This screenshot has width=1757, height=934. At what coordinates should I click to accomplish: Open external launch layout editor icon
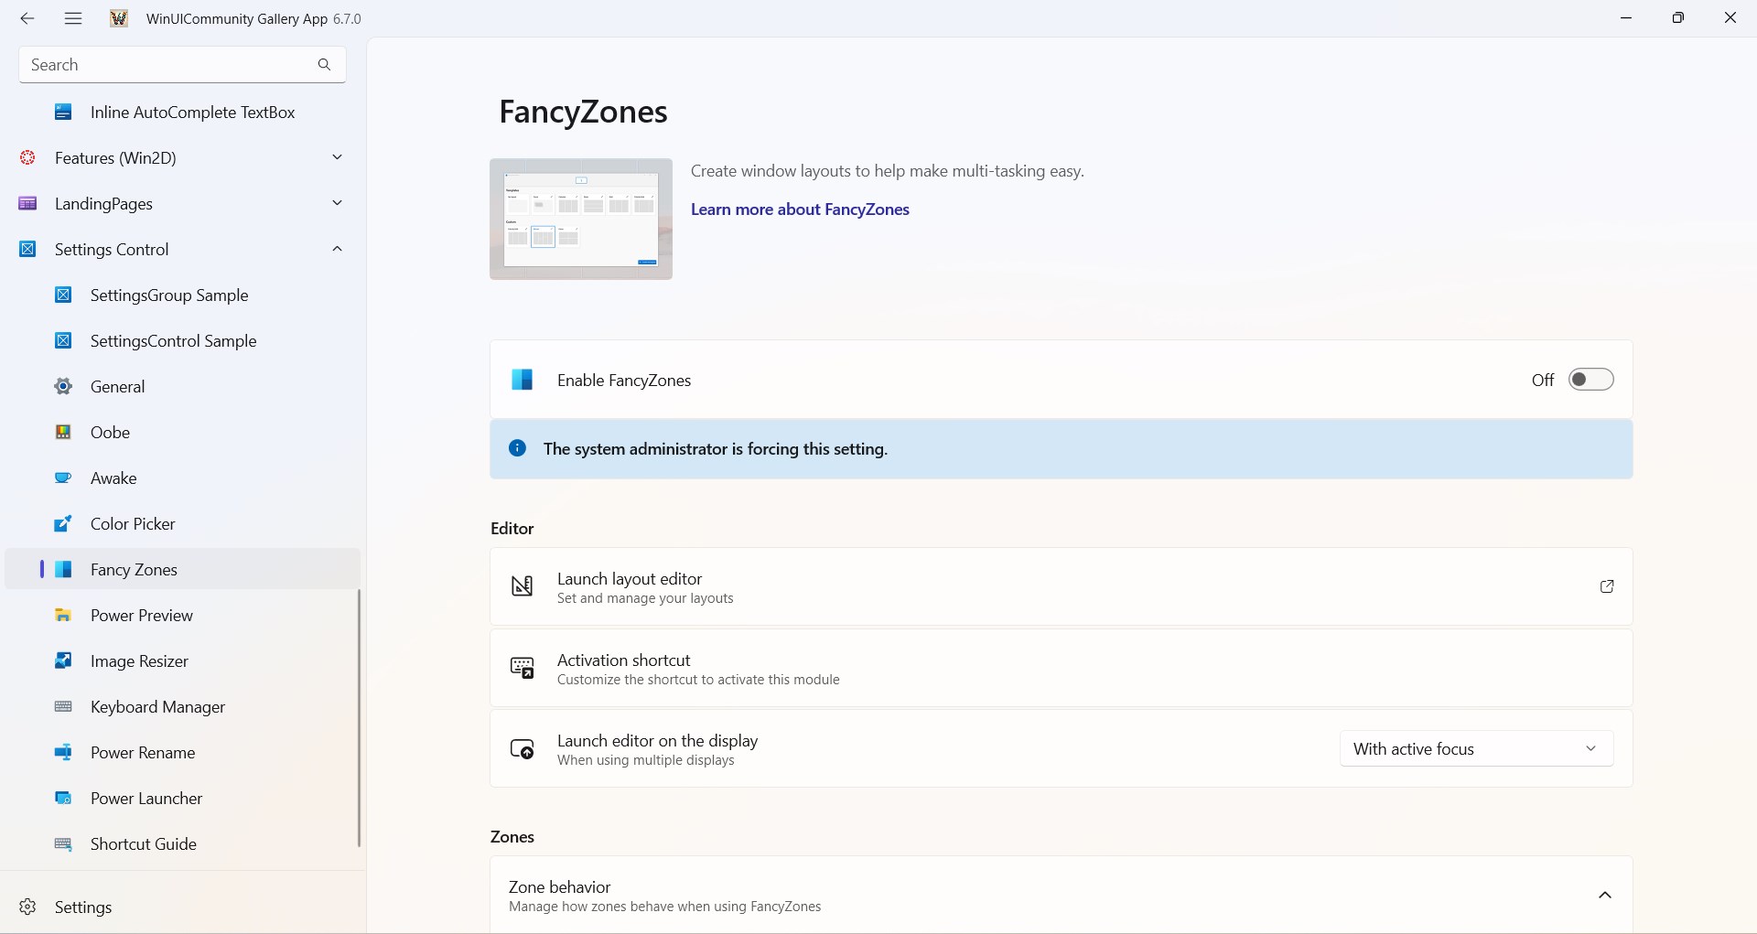pos(1606,586)
